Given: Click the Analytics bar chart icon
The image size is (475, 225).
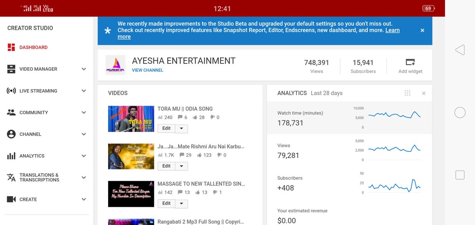Looking at the screenshot, I should [x=11, y=156].
